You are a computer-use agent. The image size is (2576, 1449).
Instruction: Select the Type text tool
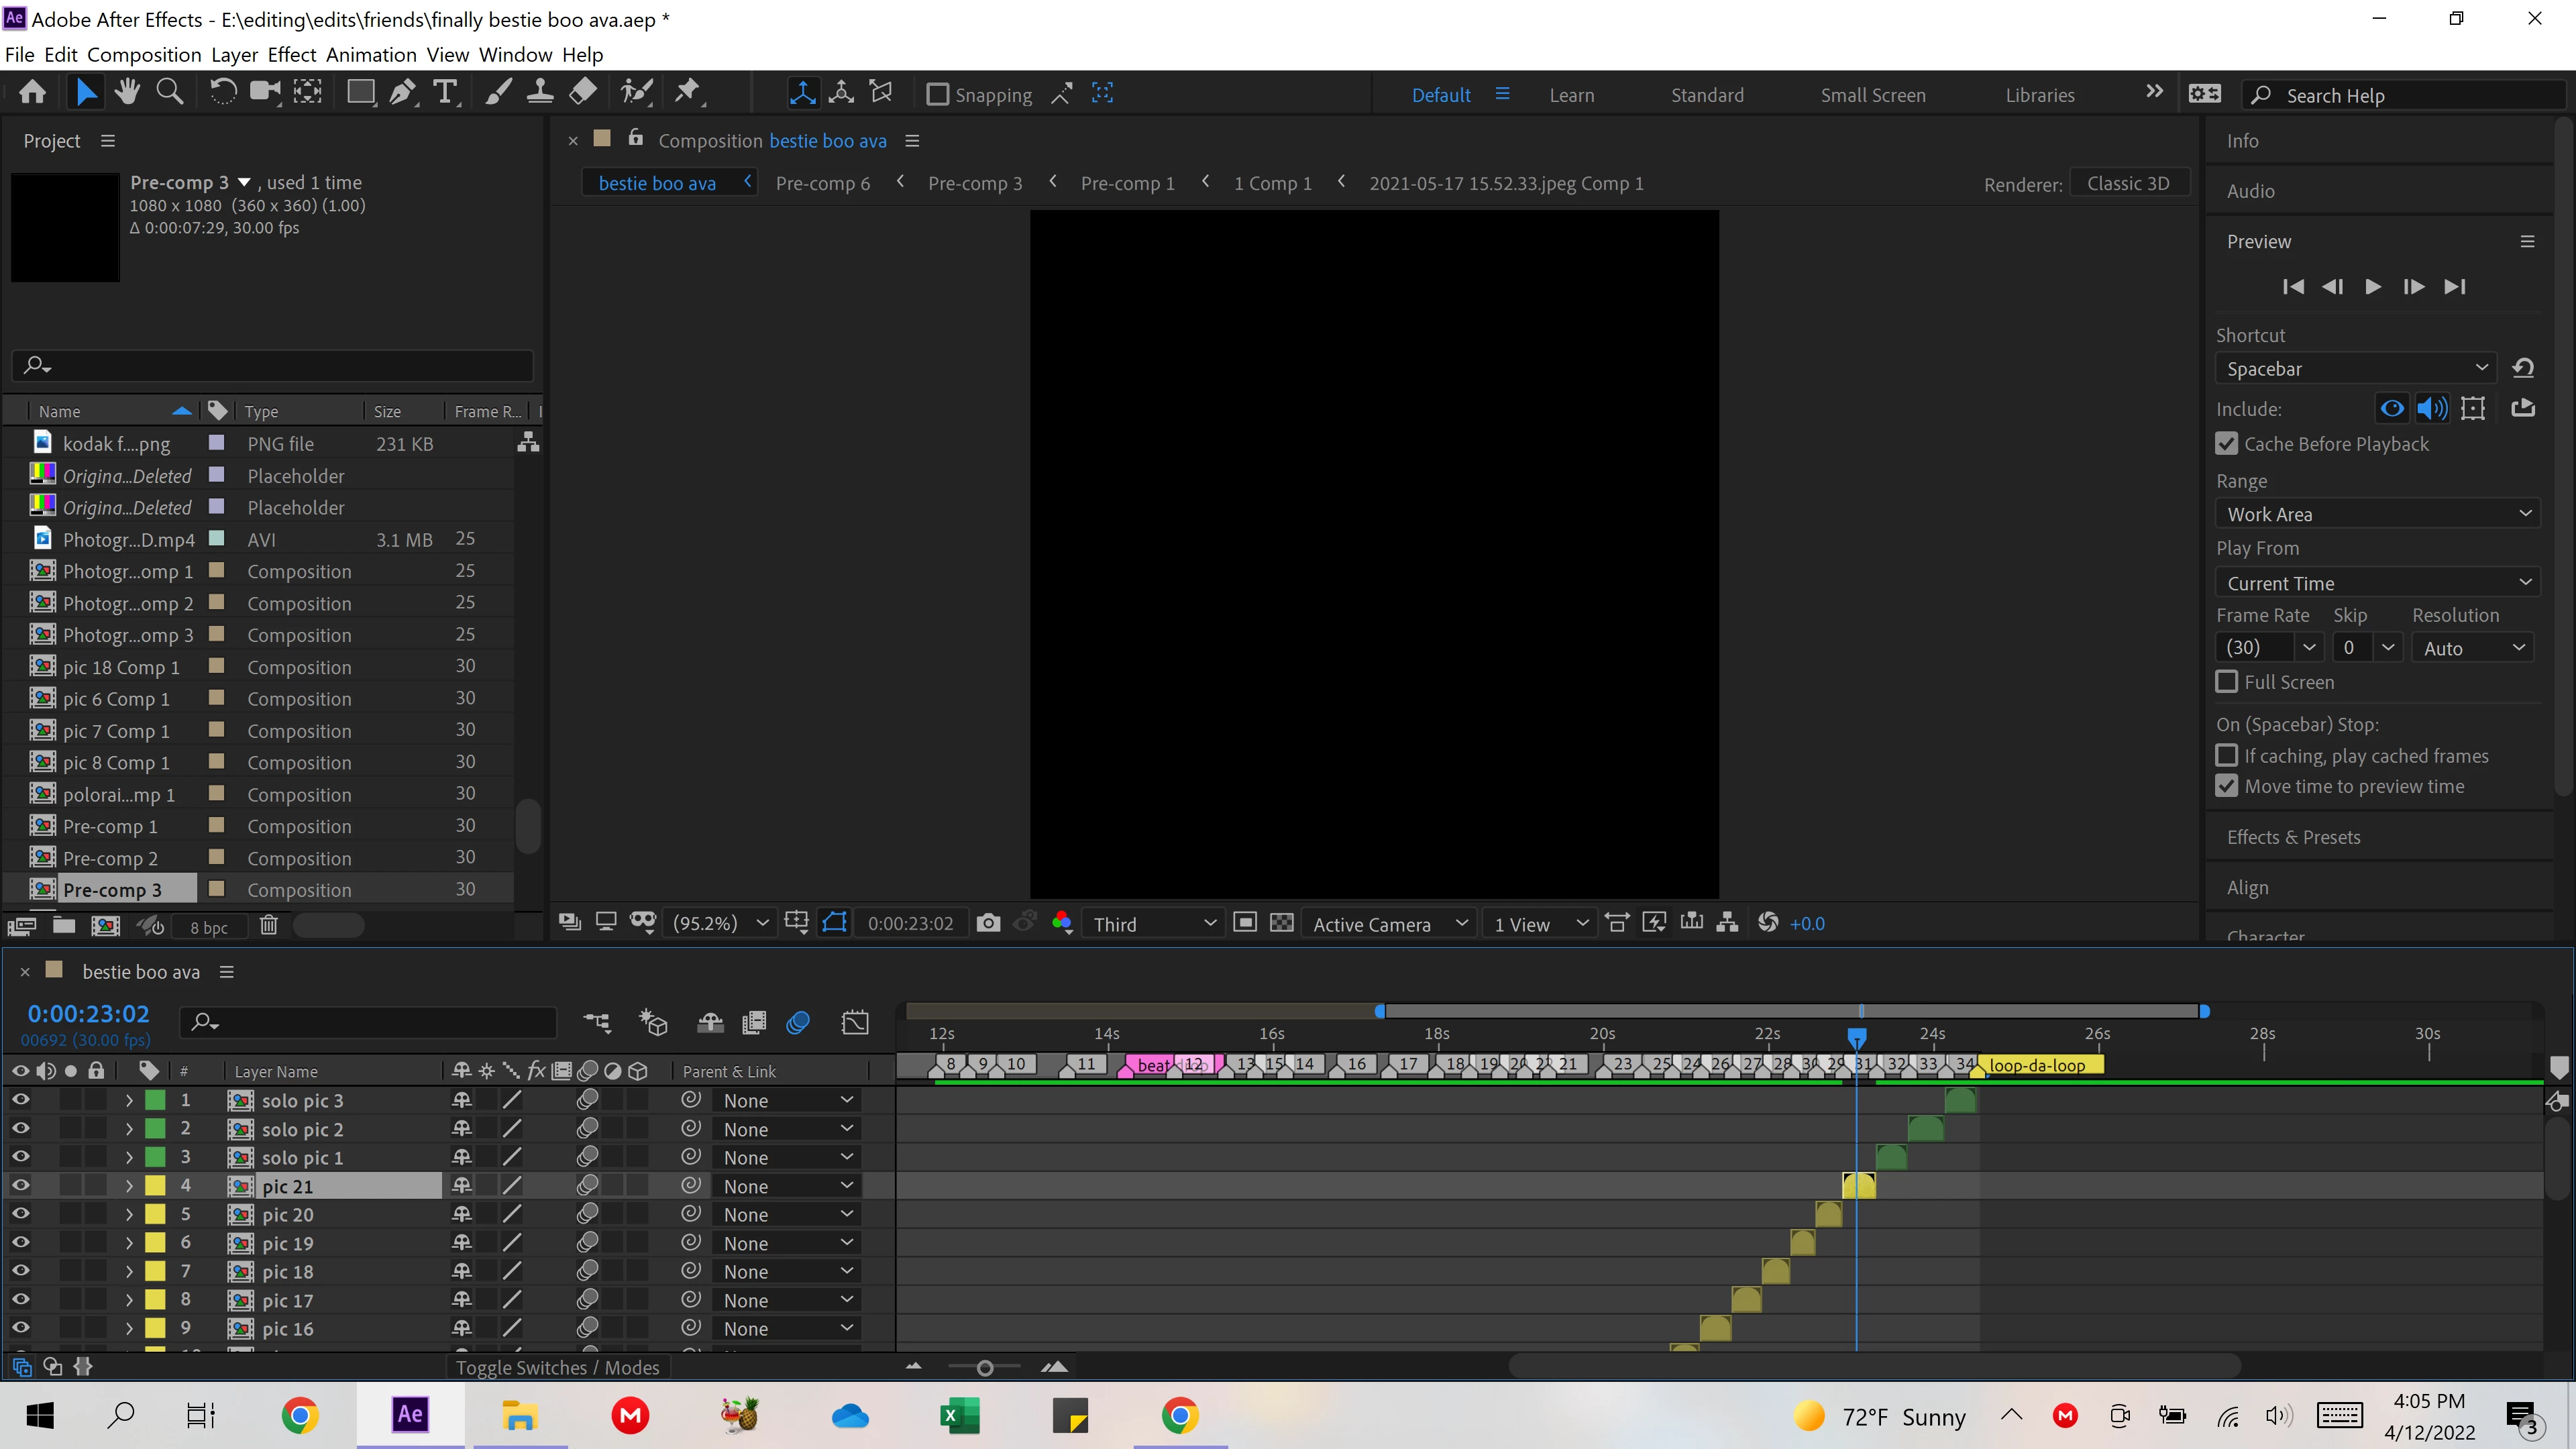pos(445,93)
